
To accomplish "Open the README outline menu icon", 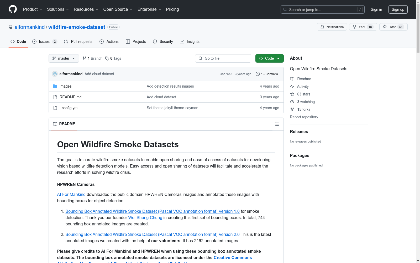I will pyautogui.click(x=277, y=124).
